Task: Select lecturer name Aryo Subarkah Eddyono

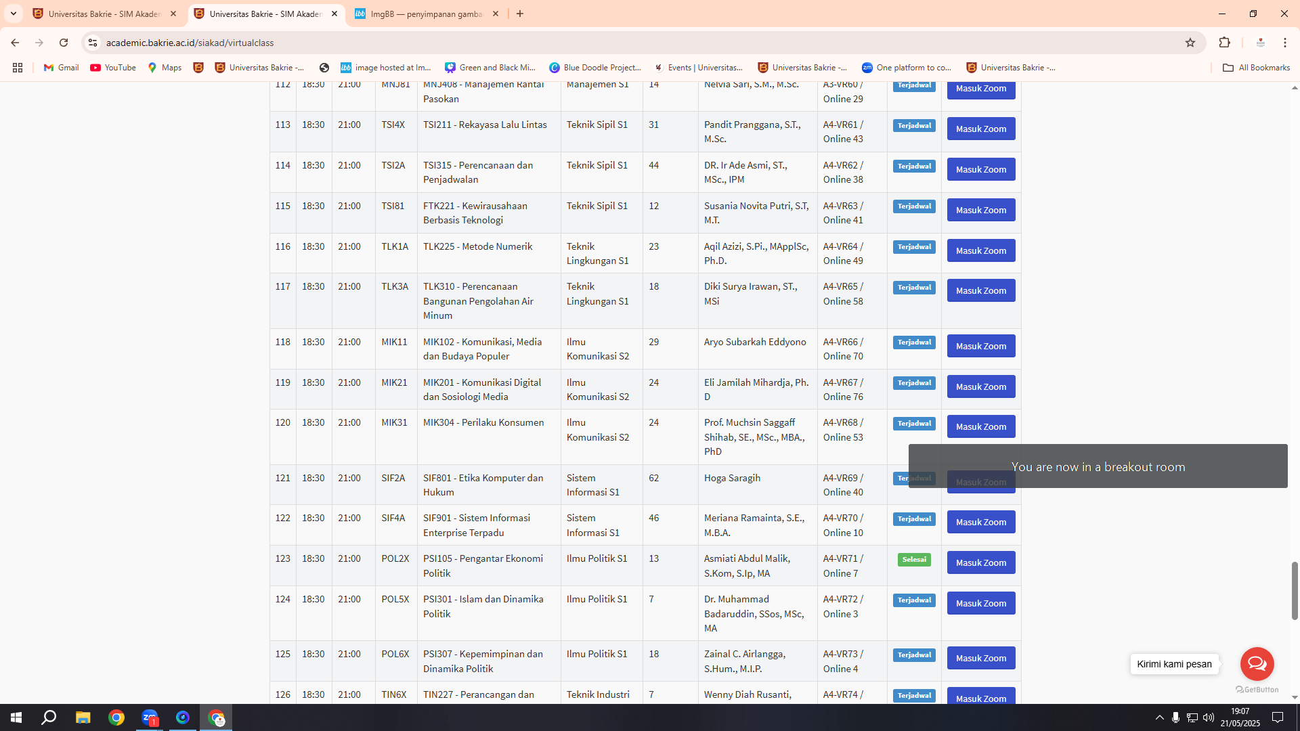Action: 755,342
